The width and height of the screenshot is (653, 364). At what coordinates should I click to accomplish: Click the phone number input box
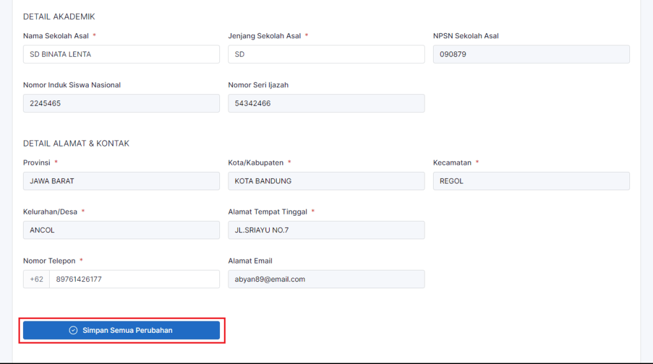click(x=134, y=279)
